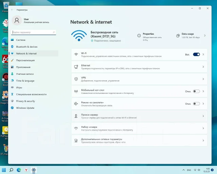Click the VPN shield icon
This screenshot has height=174, width=217.
[76, 79]
